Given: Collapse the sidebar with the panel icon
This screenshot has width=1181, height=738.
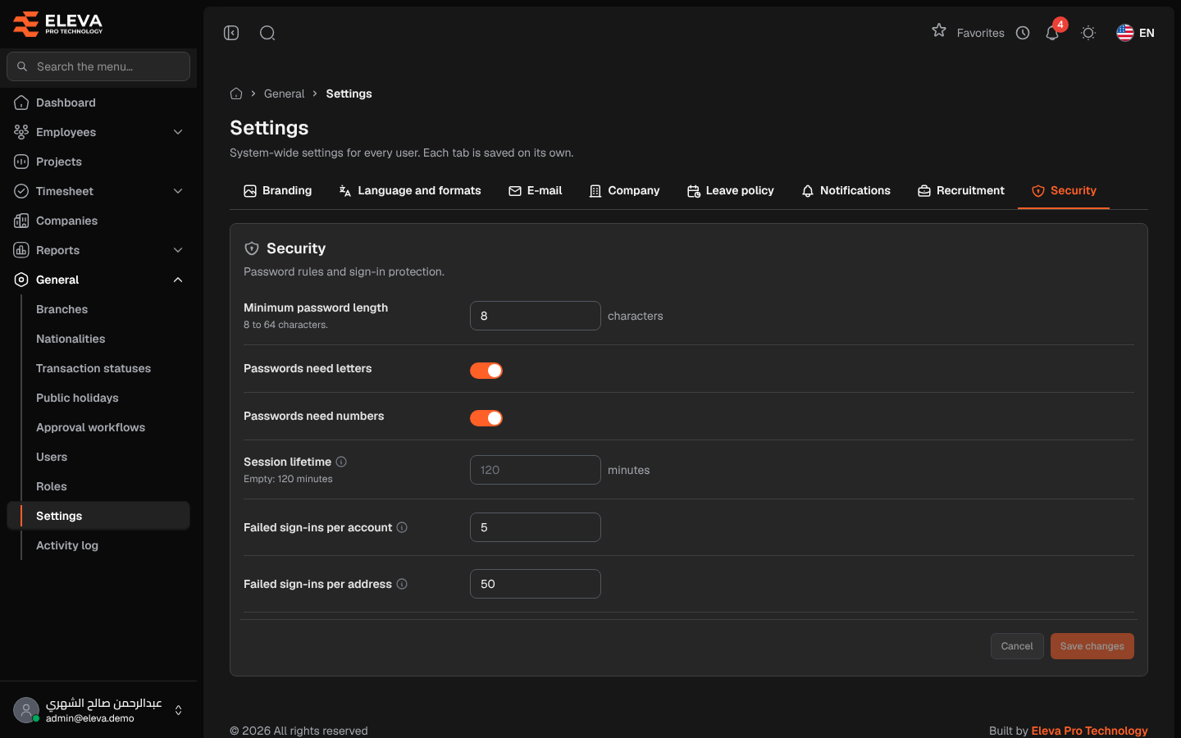Looking at the screenshot, I should point(231,33).
